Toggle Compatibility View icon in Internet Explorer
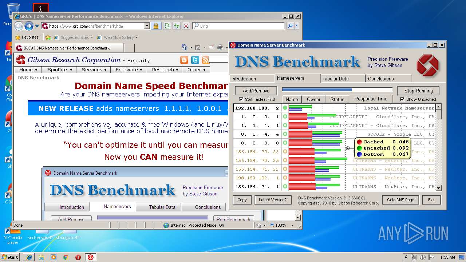Viewport: 466px width, 262px height. tap(167, 26)
